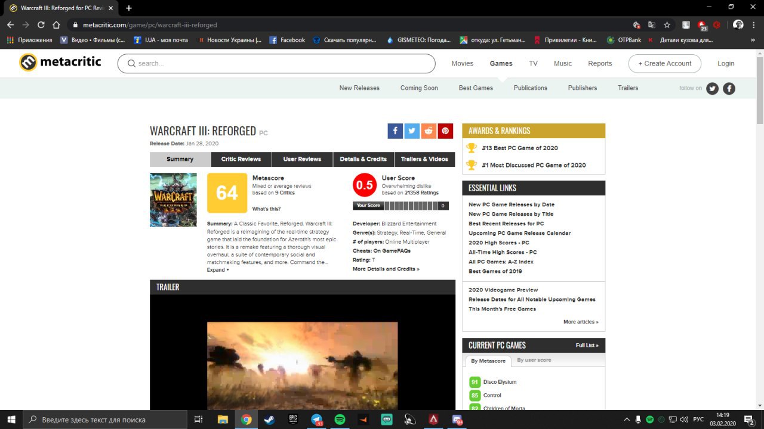Open Epic Games launcher from taskbar
Image resolution: width=764 pixels, height=429 pixels.
coord(293,419)
